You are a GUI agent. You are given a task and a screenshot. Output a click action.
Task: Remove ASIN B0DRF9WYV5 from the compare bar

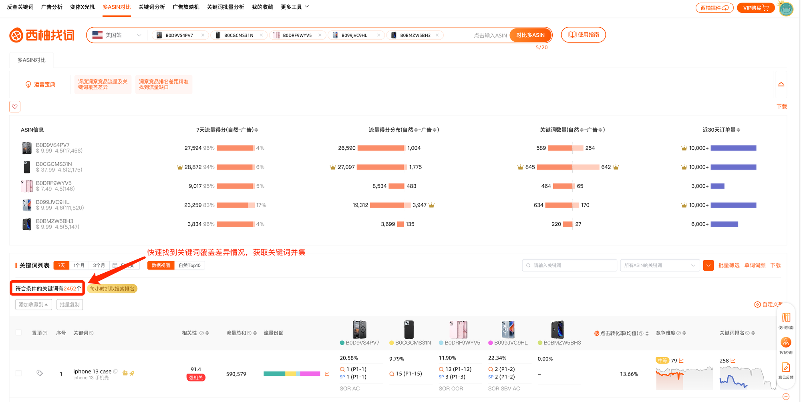pyautogui.click(x=320, y=35)
